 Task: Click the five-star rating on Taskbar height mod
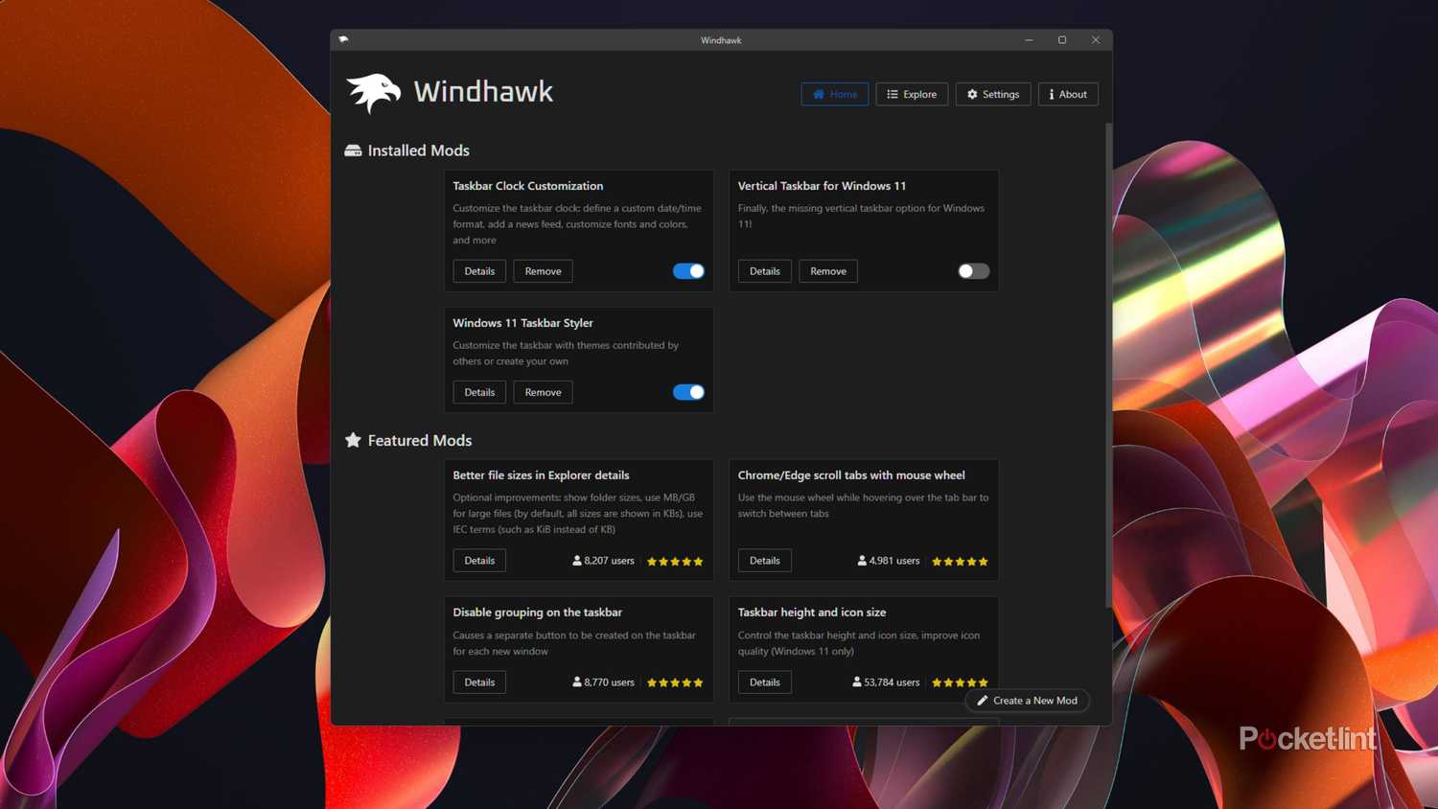click(959, 682)
